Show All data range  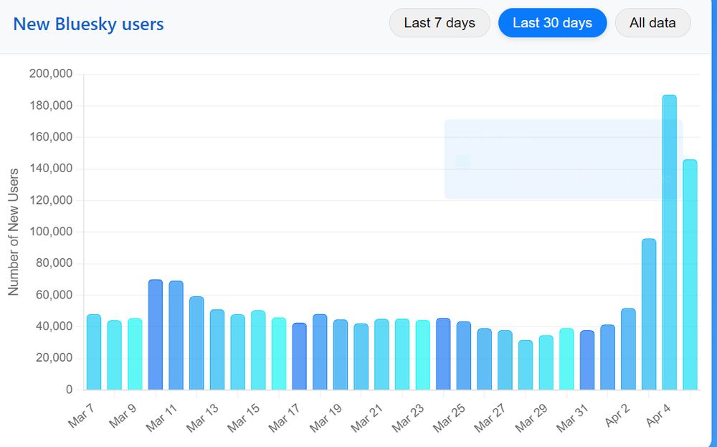click(652, 23)
